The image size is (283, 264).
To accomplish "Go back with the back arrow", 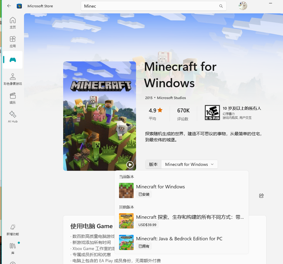I will pos(9,6).
